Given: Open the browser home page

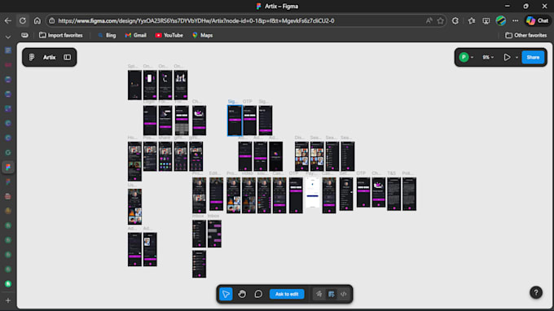Looking at the screenshot, I should pos(37,21).
